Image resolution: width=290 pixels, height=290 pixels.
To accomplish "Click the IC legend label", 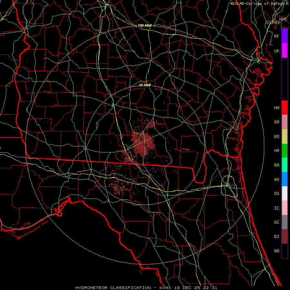I will coord(277,208).
